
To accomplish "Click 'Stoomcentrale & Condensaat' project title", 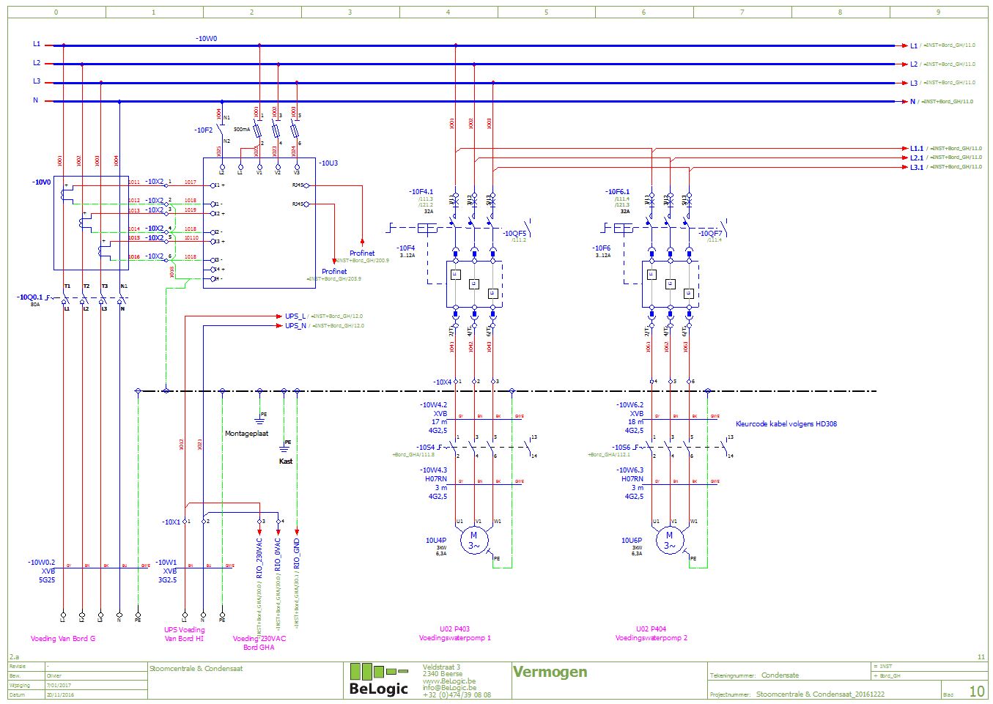I will point(196,669).
